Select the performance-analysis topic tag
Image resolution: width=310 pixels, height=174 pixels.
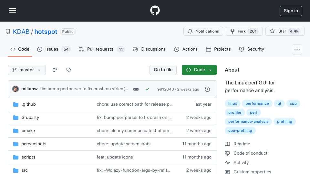tap(248, 121)
